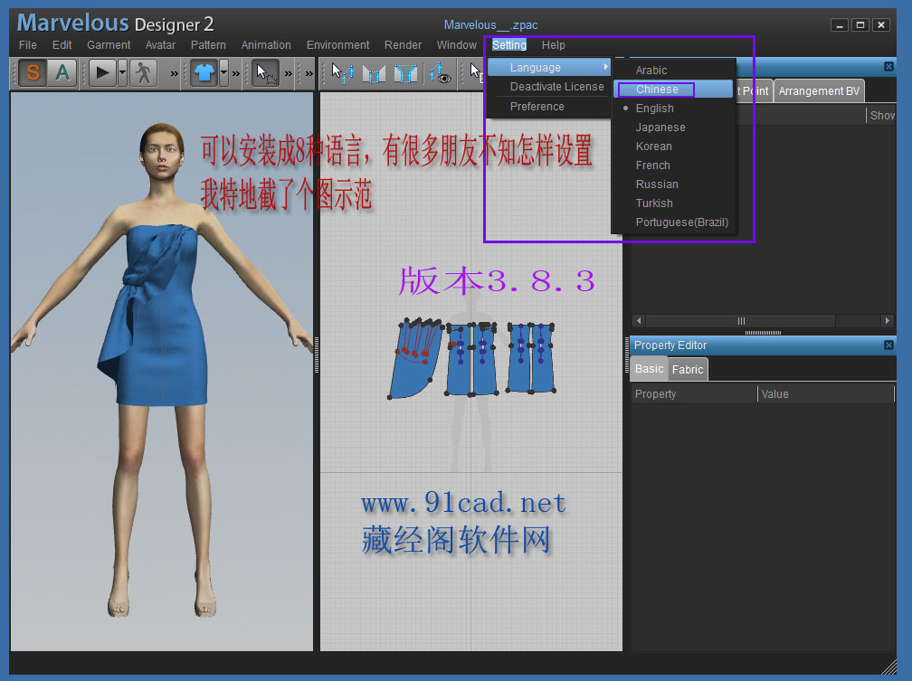Open the Avatar menu
The image size is (912, 681).
click(x=160, y=45)
